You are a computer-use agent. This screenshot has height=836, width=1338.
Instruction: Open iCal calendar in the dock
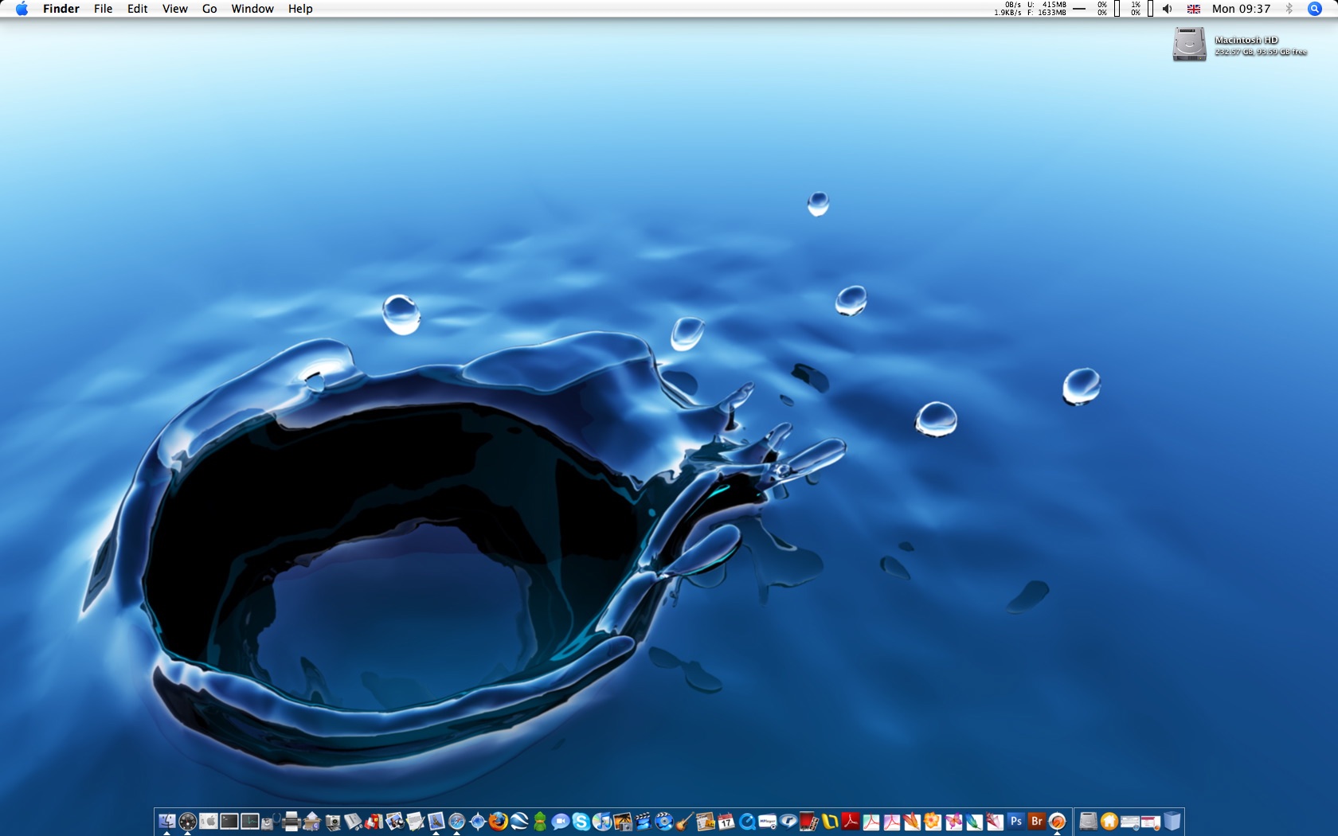(x=726, y=821)
